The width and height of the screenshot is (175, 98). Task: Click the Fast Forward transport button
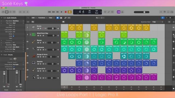[54, 12]
